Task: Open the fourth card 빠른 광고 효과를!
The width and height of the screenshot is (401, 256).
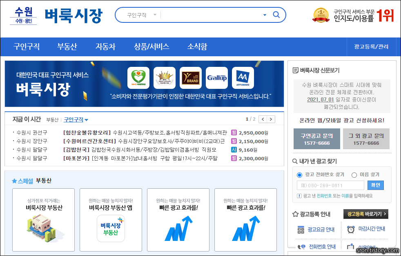Action: click(245, 220)
